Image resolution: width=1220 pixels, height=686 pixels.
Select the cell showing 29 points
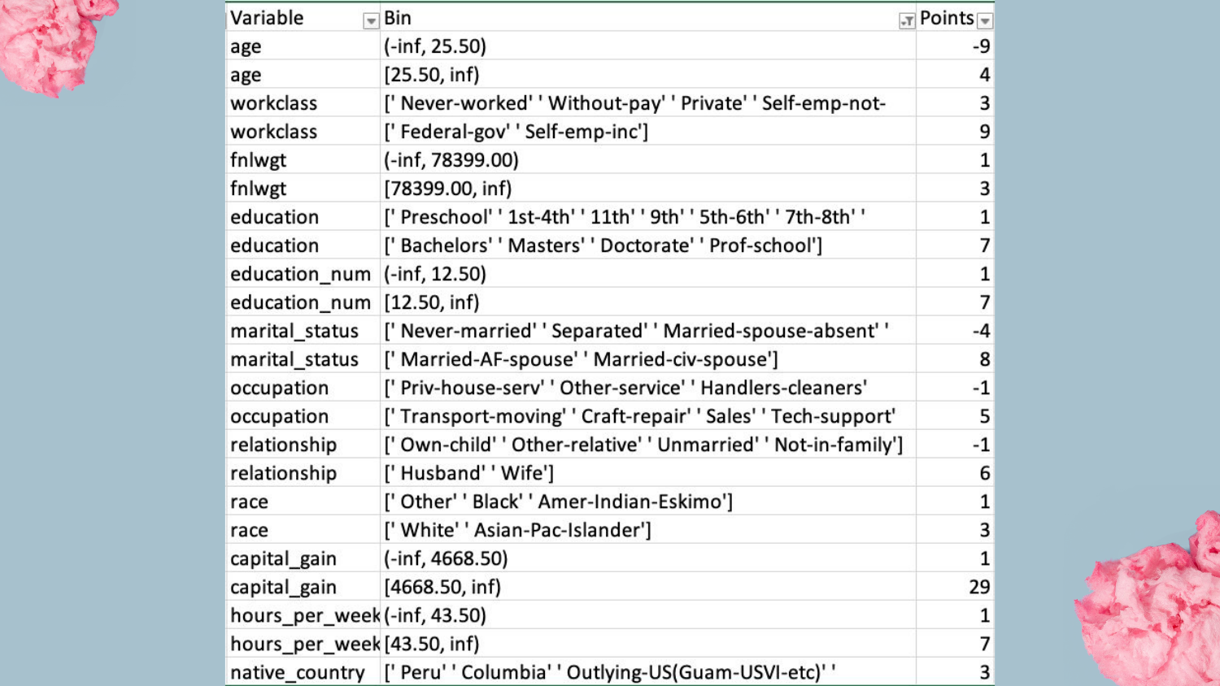coord(978,587)
